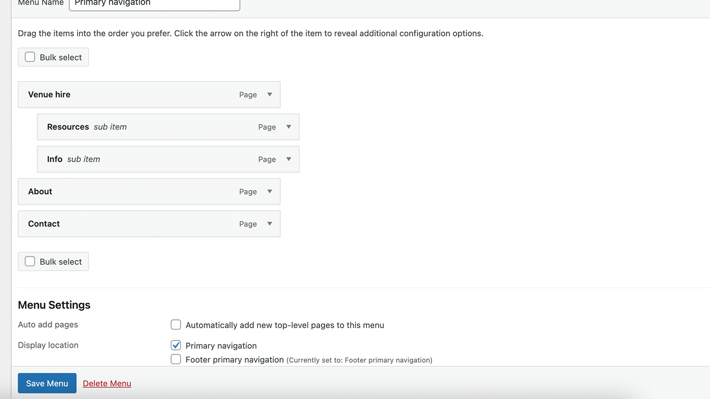Image resolution: width=710 pixels, height=399 pixels.
Task: Select the Resources sub item title
Action: (x=68, y=127)
